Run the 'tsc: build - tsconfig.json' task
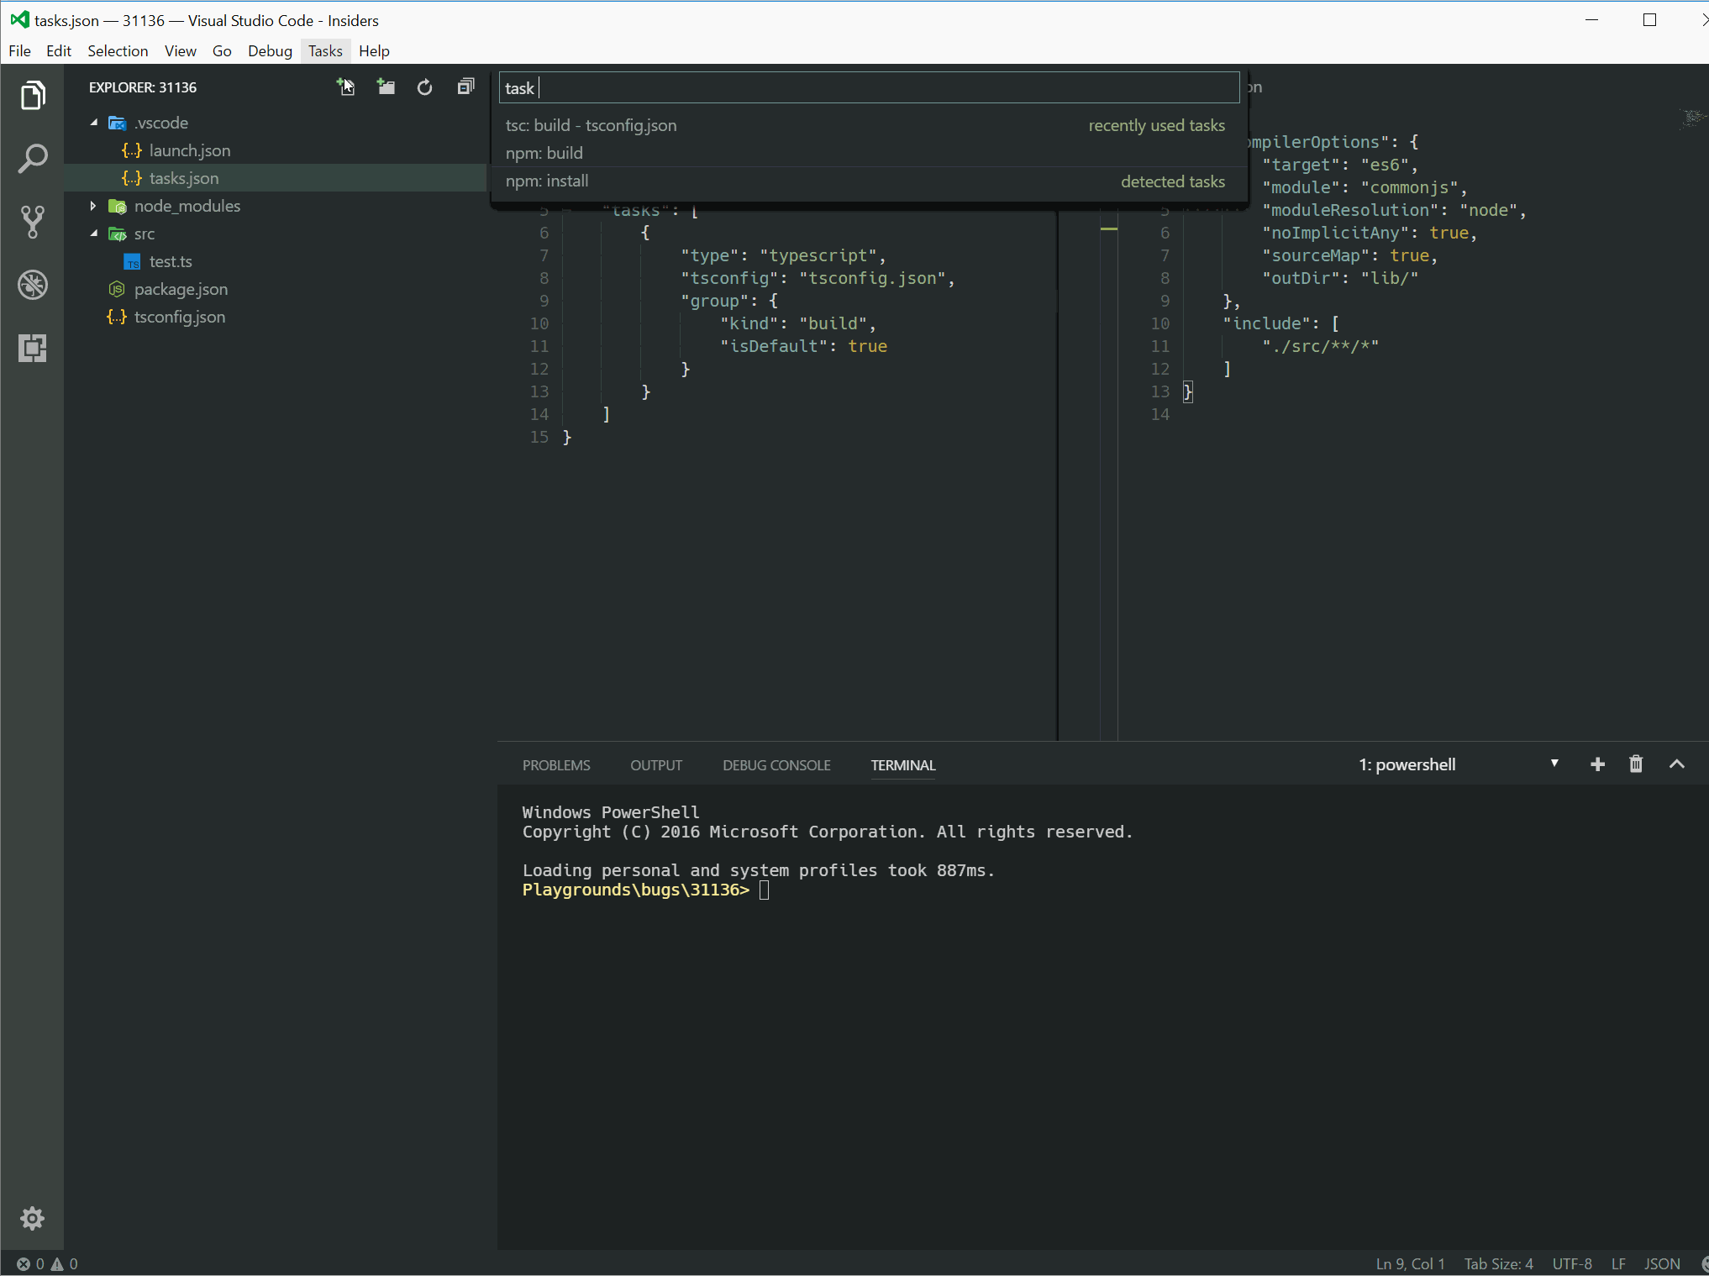1709x1276 pixels. click(x=869, y=125)
